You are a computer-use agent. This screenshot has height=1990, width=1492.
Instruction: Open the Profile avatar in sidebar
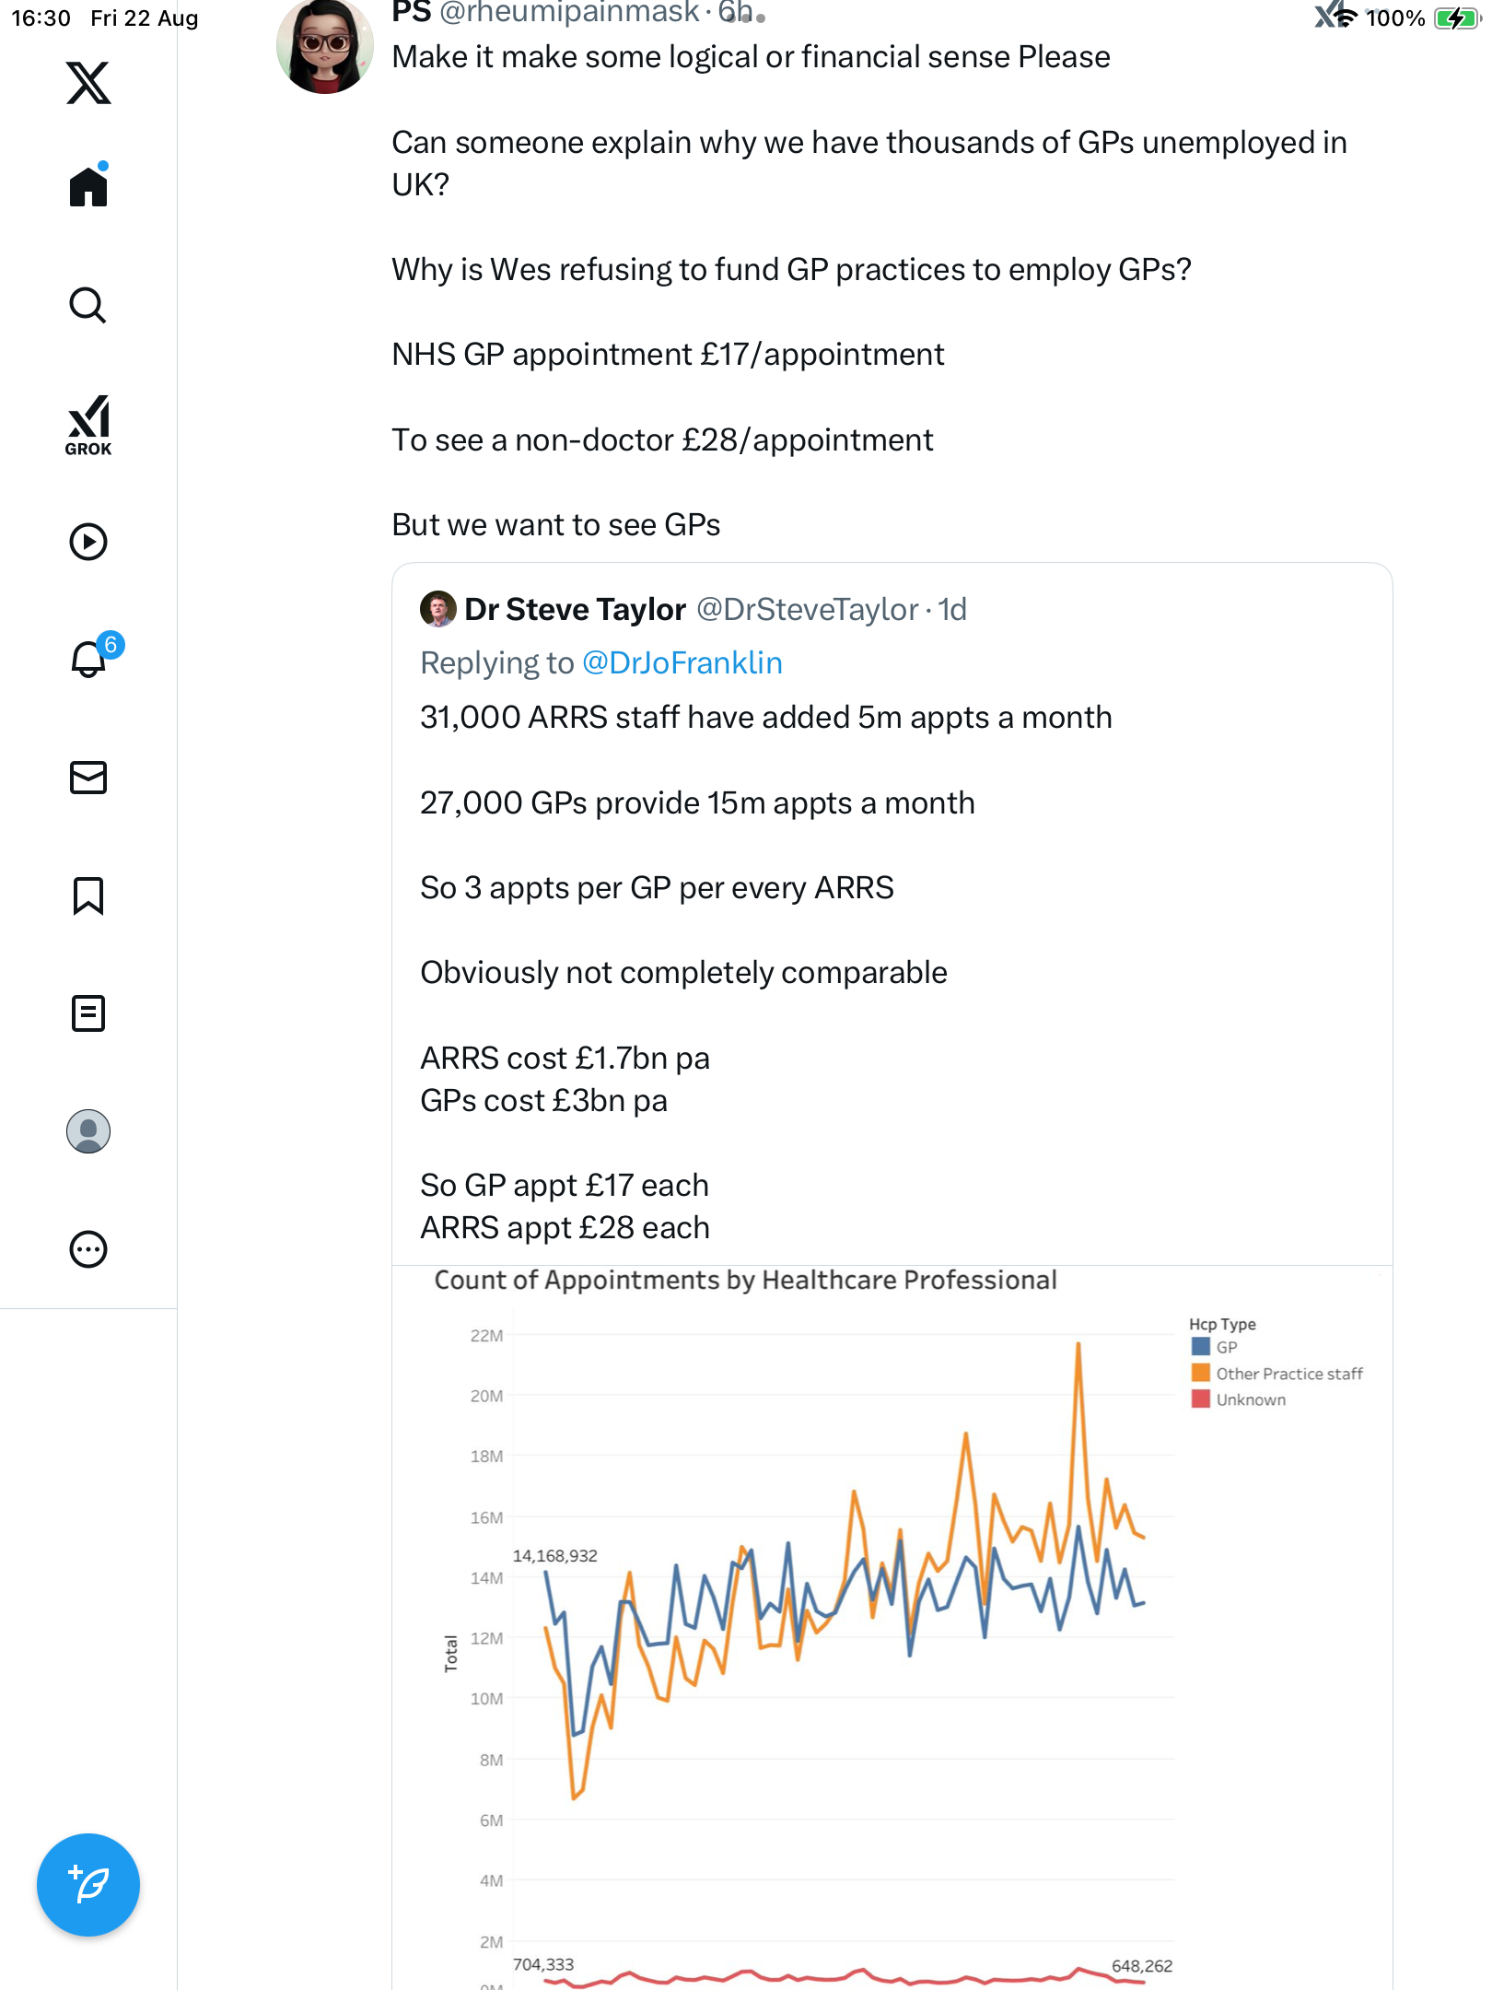pyautogui.click(x=88, y=1131)
